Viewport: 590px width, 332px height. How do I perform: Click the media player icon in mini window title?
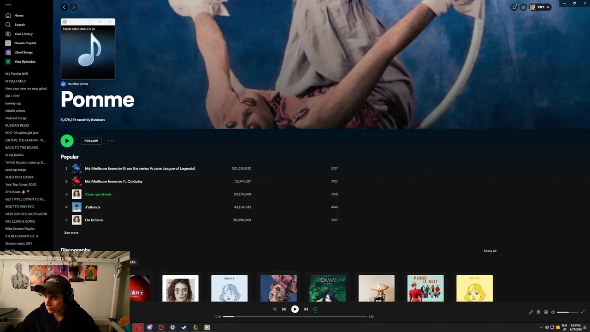click(x=65, y=22)
